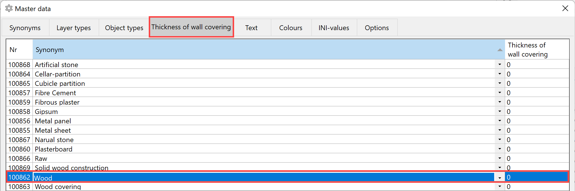Click the Thickness of wall covering column header
575x191 pixels.
point(537,49)
